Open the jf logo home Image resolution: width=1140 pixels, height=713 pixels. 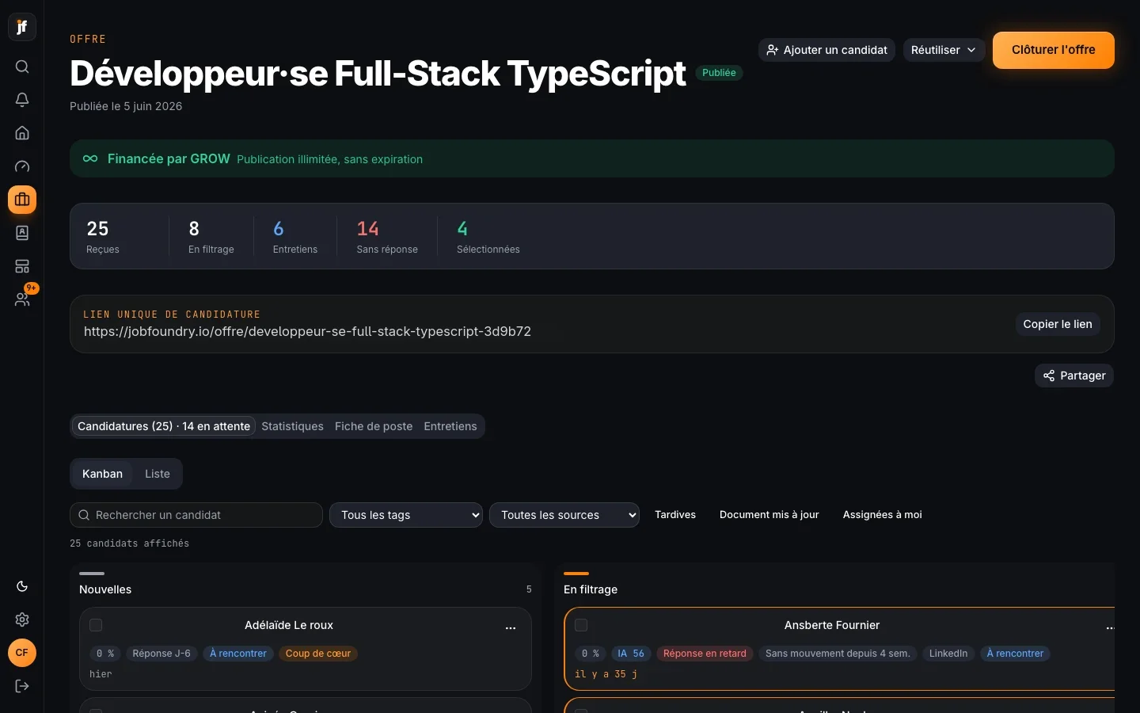22,27
